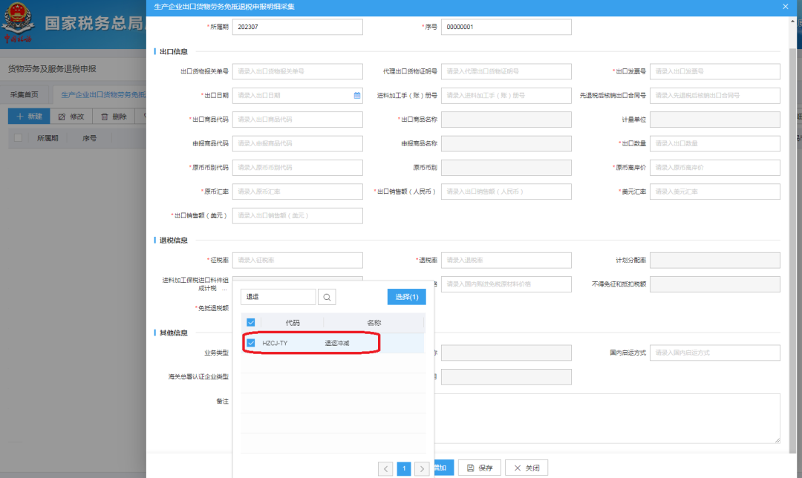Focus the 国内购进免税原材料价格 input

click(x=506, y=284)
